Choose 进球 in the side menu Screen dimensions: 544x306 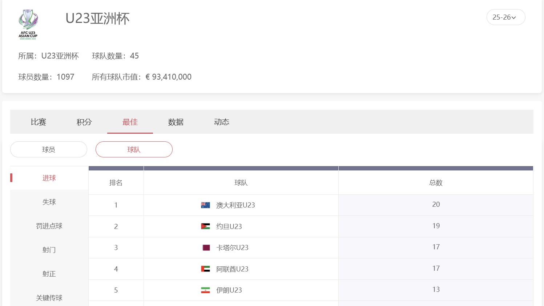click(x=49, y=178)
